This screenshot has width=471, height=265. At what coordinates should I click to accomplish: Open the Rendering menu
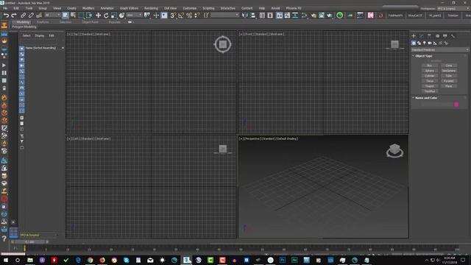click(x=151, y=8)
